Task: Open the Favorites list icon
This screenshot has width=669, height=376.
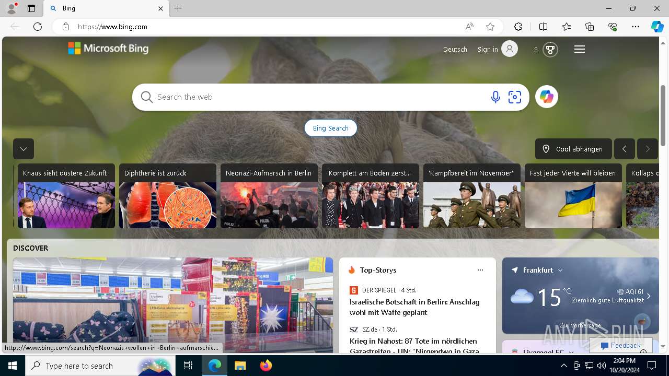Action: pos(567,27)
